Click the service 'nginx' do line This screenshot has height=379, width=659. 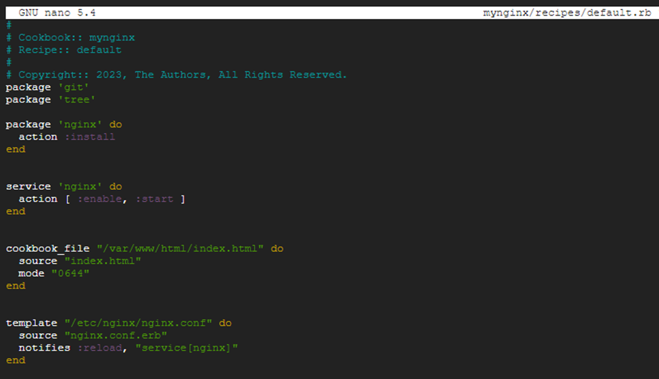(x=64, y=186)
